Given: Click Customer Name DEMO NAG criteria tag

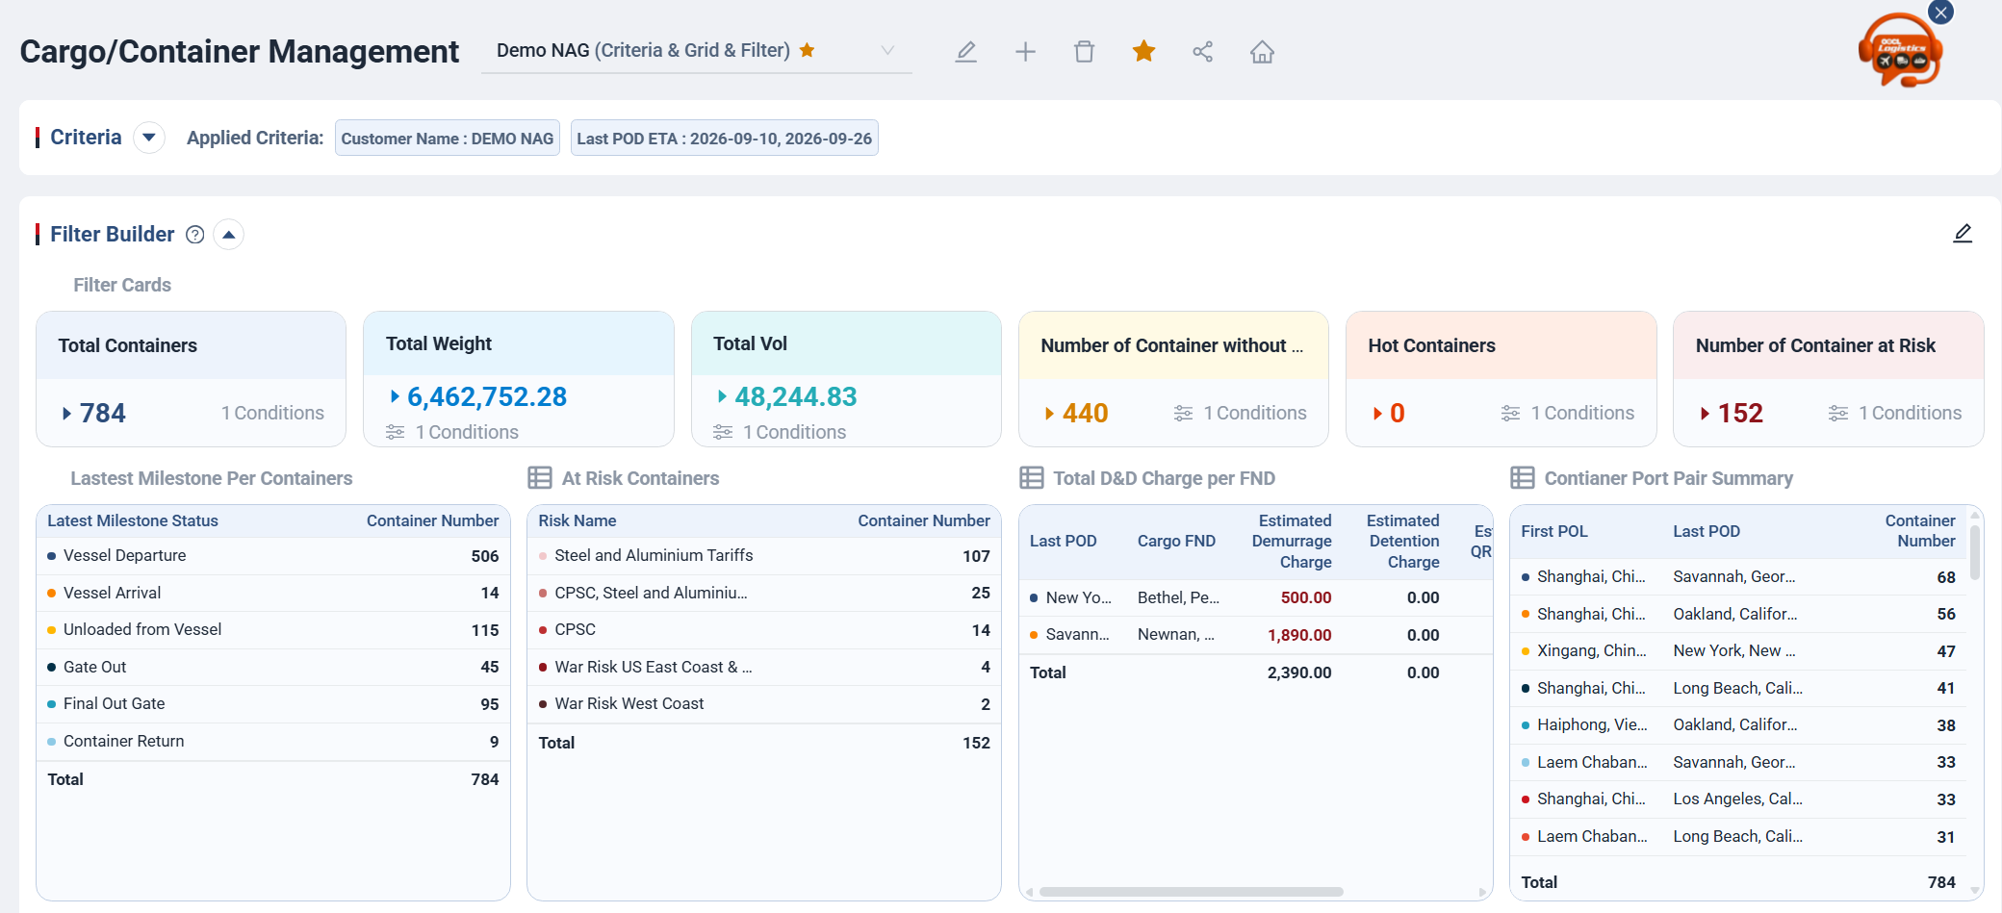Looking at the screenshot, I should coord(448,139).
